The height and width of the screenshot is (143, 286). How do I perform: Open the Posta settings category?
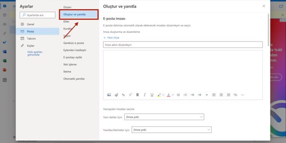coord(37,31)
